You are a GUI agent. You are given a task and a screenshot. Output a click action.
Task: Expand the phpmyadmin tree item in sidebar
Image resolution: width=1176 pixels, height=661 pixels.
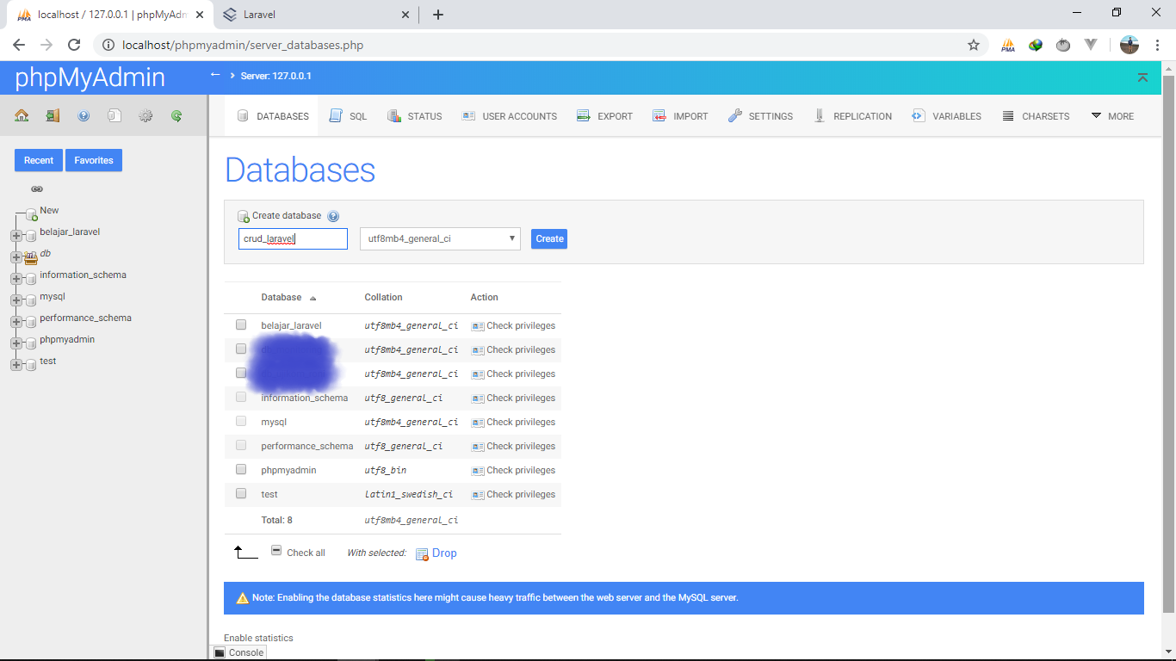[x=15, y=339]
